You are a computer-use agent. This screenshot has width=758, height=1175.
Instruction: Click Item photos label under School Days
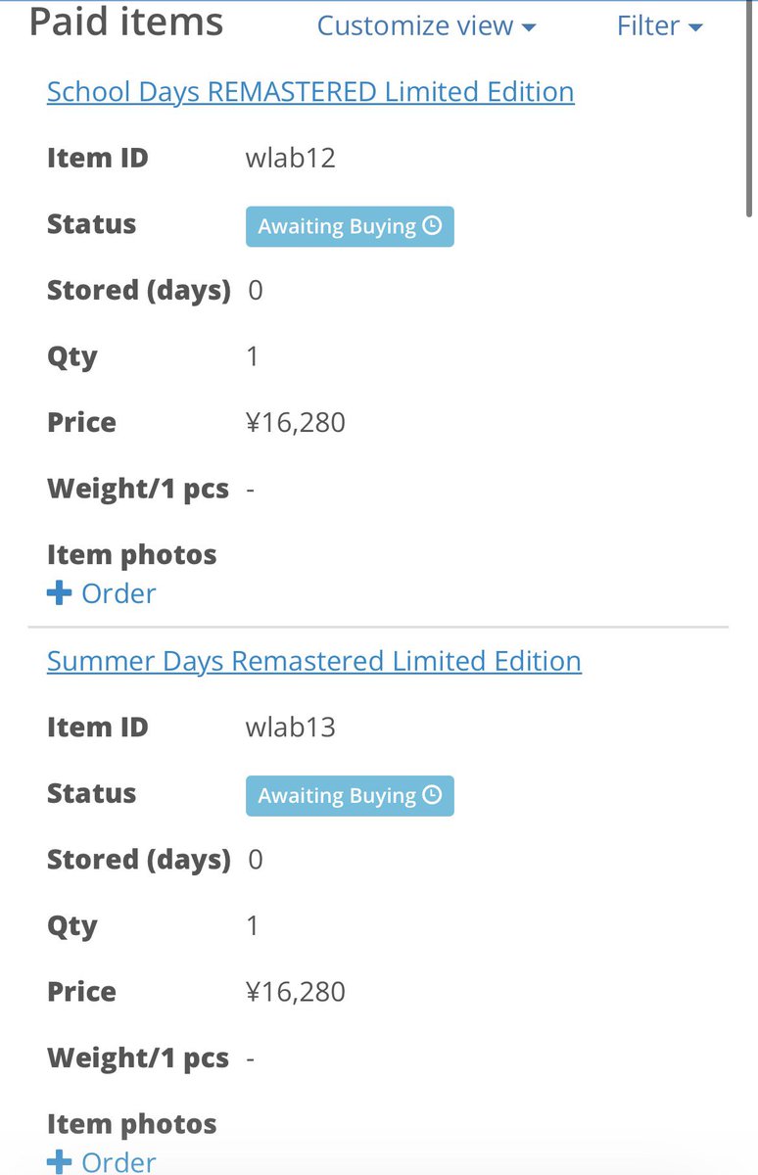pyautogui.click(x=132, y=554)
